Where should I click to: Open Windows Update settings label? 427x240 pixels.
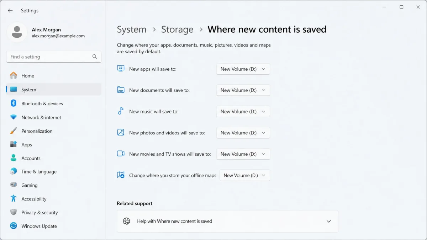click(39, 226)
